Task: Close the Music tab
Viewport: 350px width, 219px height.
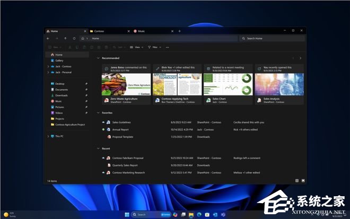Action: (172, 31)
